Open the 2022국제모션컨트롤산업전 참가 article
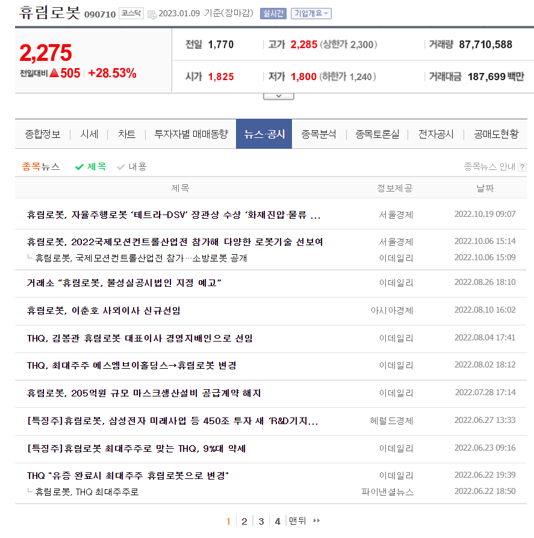 click(175, 242)
